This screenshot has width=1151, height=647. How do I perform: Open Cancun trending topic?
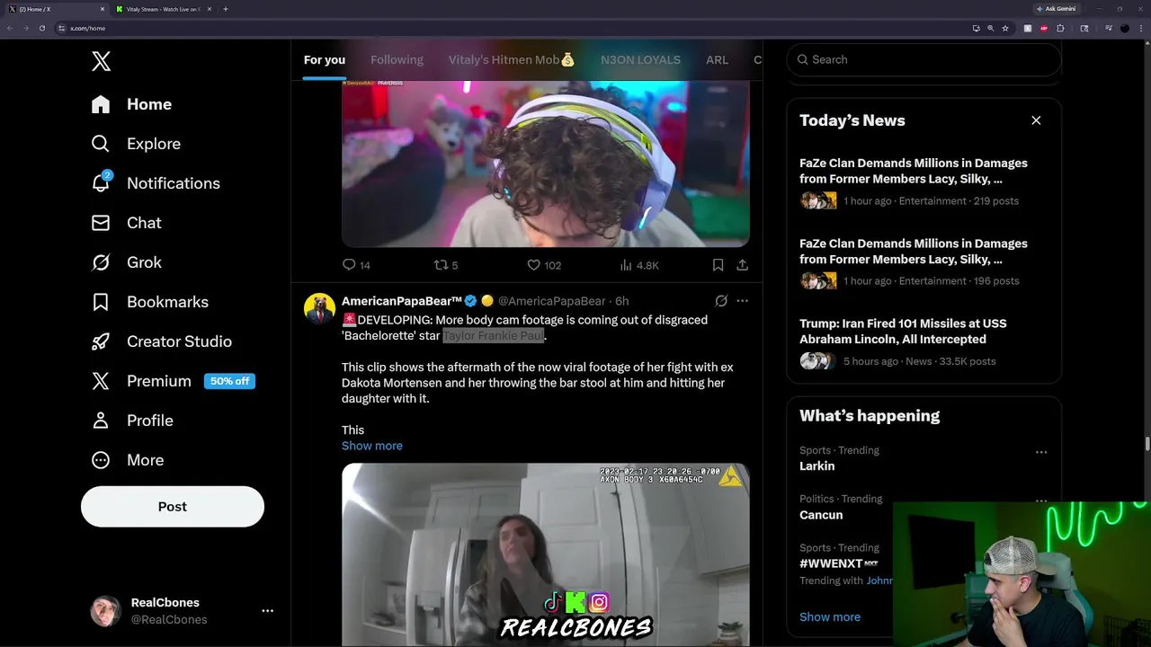coord(821,515)
